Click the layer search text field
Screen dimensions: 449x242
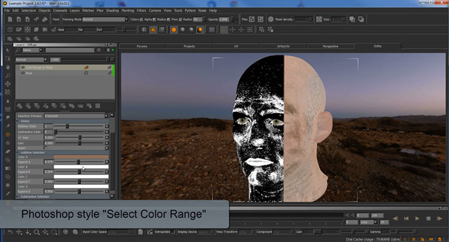point(70,50)
